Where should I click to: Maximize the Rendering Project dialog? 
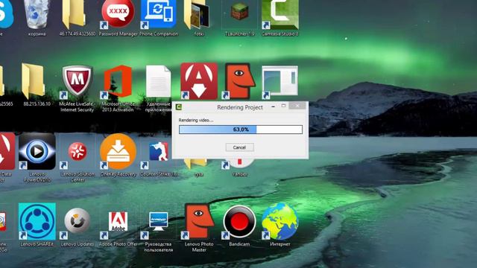pos(283,106)
